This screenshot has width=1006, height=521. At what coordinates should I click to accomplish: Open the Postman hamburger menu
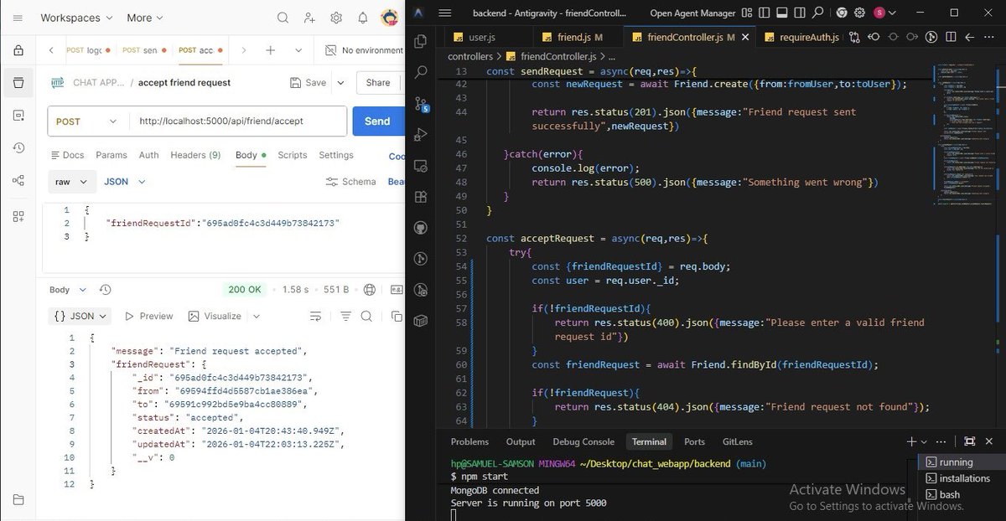tap(18, 18)
